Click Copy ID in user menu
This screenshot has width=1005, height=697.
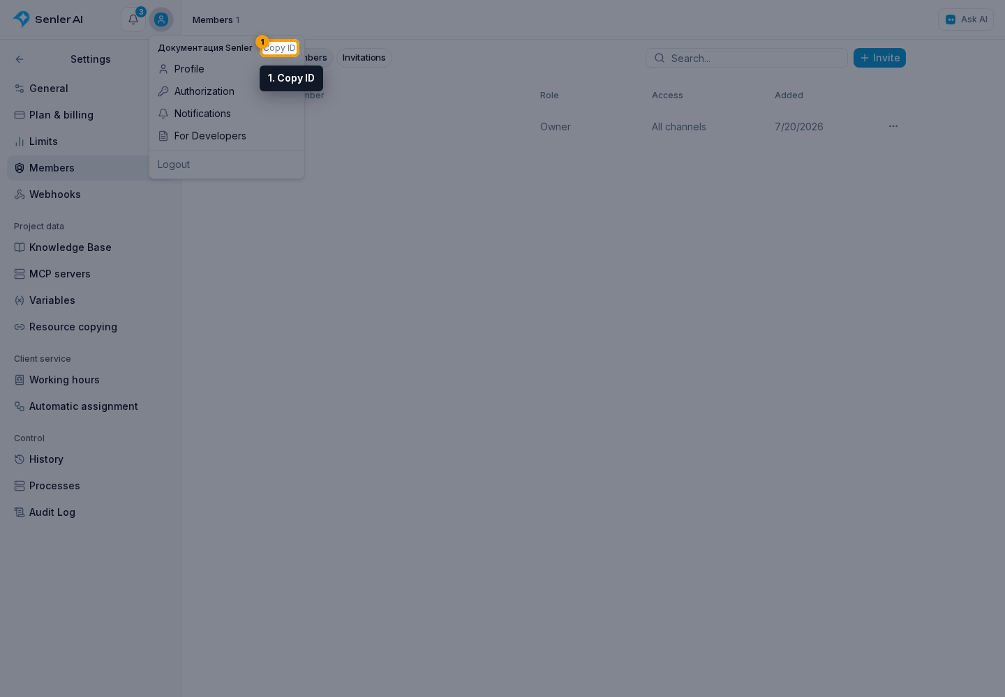280,48
